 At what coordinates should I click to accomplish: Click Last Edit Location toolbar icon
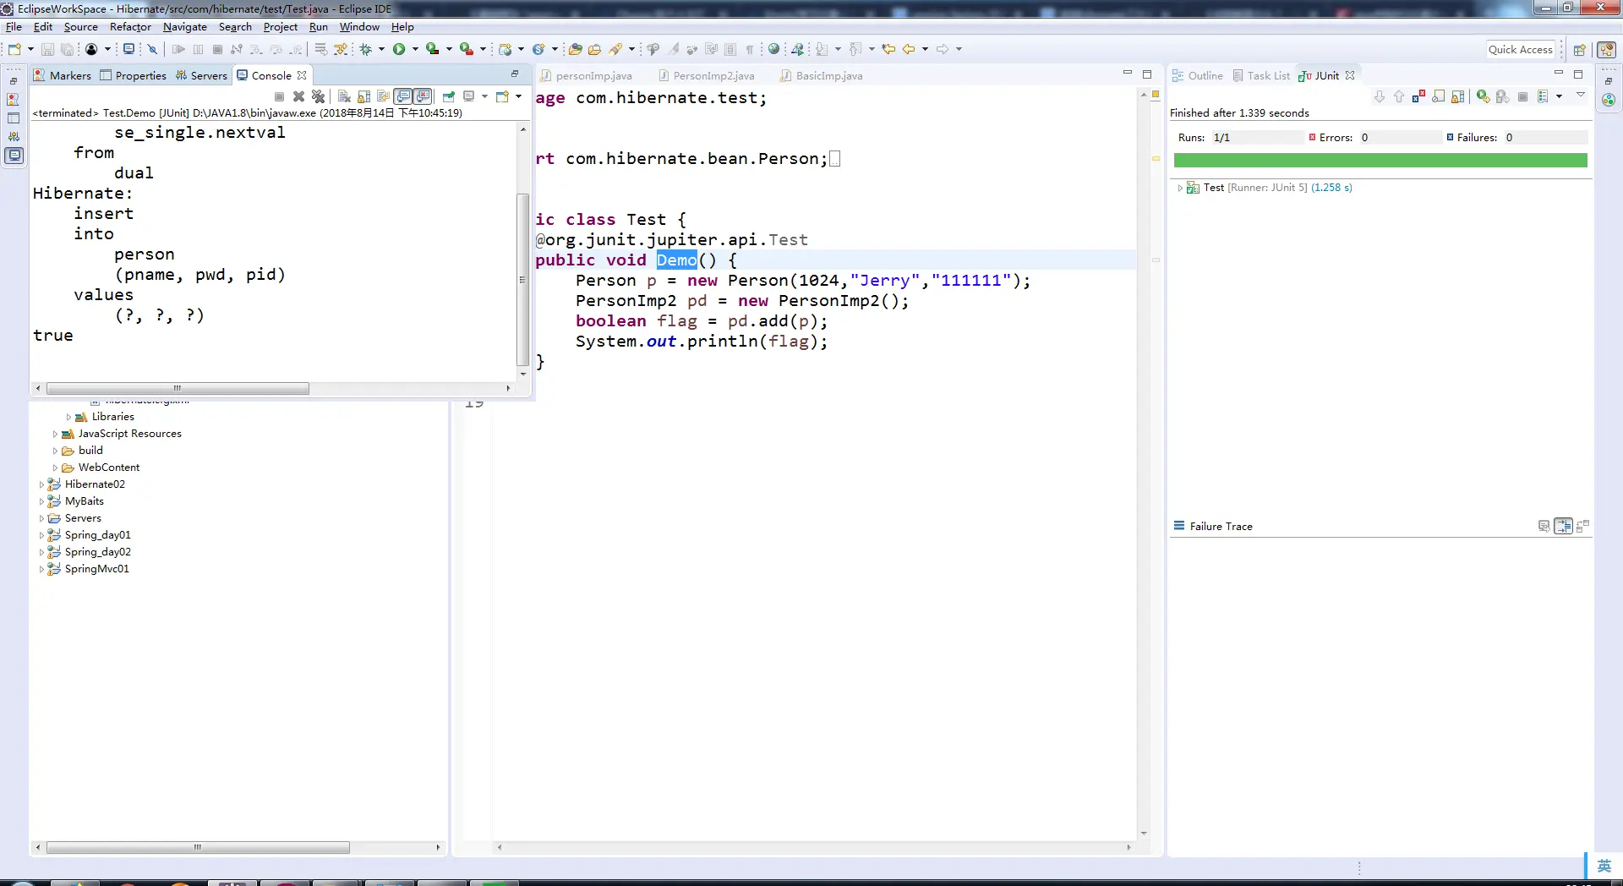coord(888,49)
